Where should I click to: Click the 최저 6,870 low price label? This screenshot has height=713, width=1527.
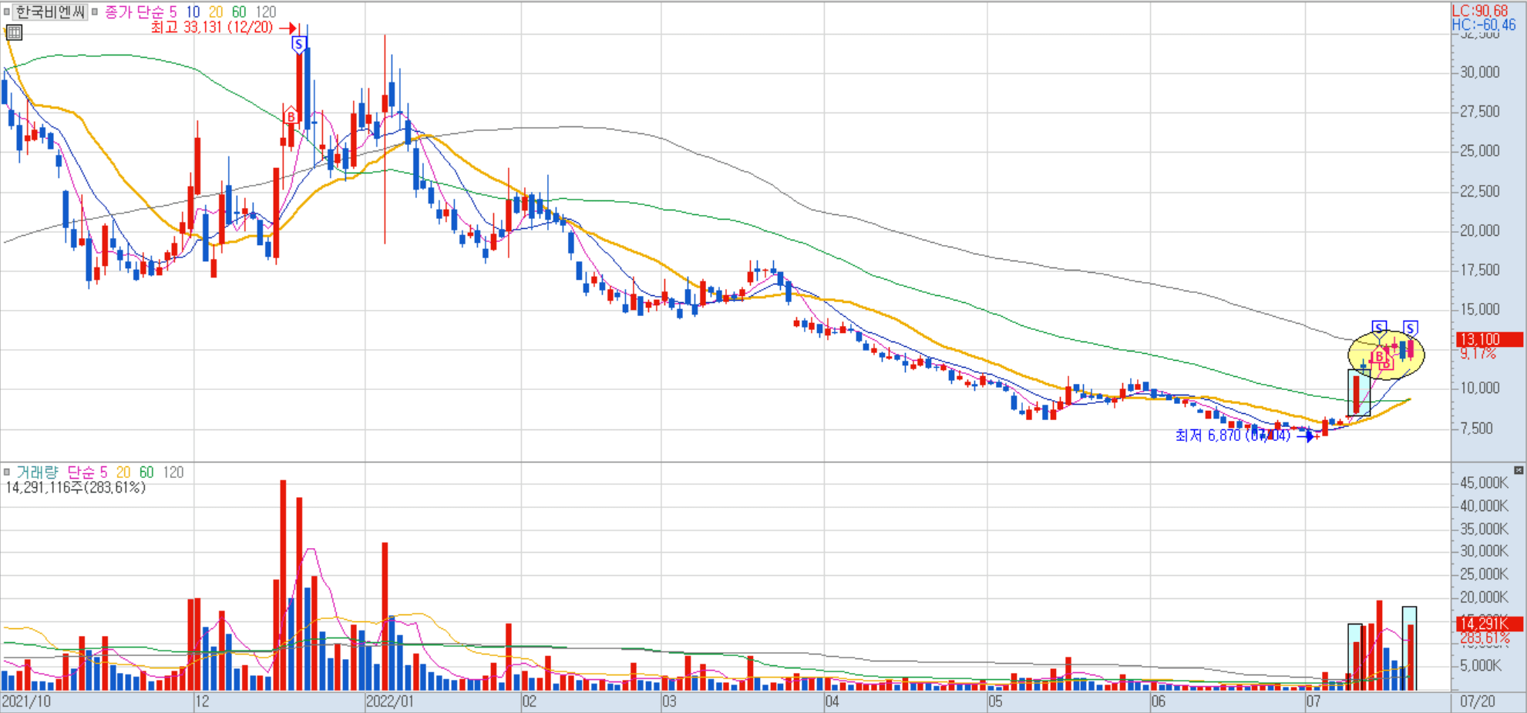point(1233,436)
